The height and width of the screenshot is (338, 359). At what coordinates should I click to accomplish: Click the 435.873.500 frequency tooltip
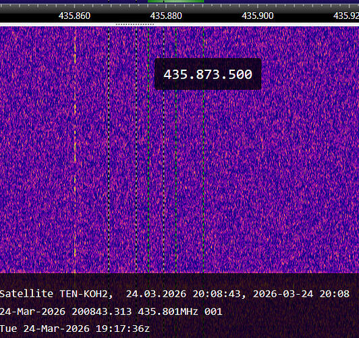[208, 74]
